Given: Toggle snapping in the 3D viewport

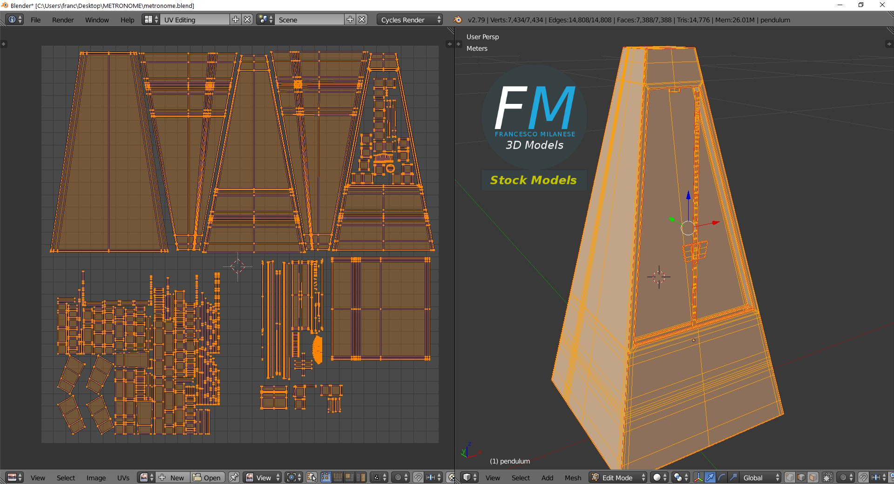Looking at the screenshot, I should click(x=863, y=477).
